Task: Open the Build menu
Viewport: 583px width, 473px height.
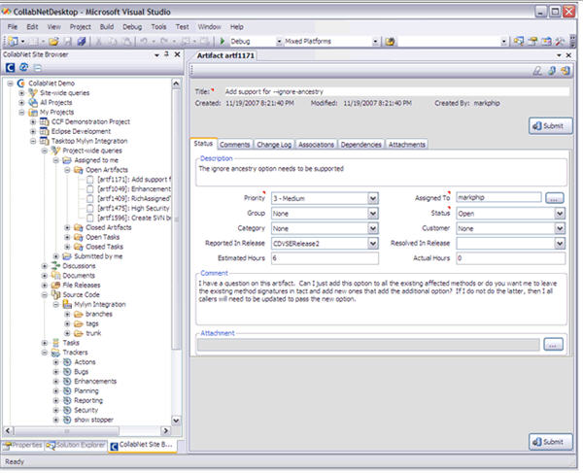Action: 107,27
